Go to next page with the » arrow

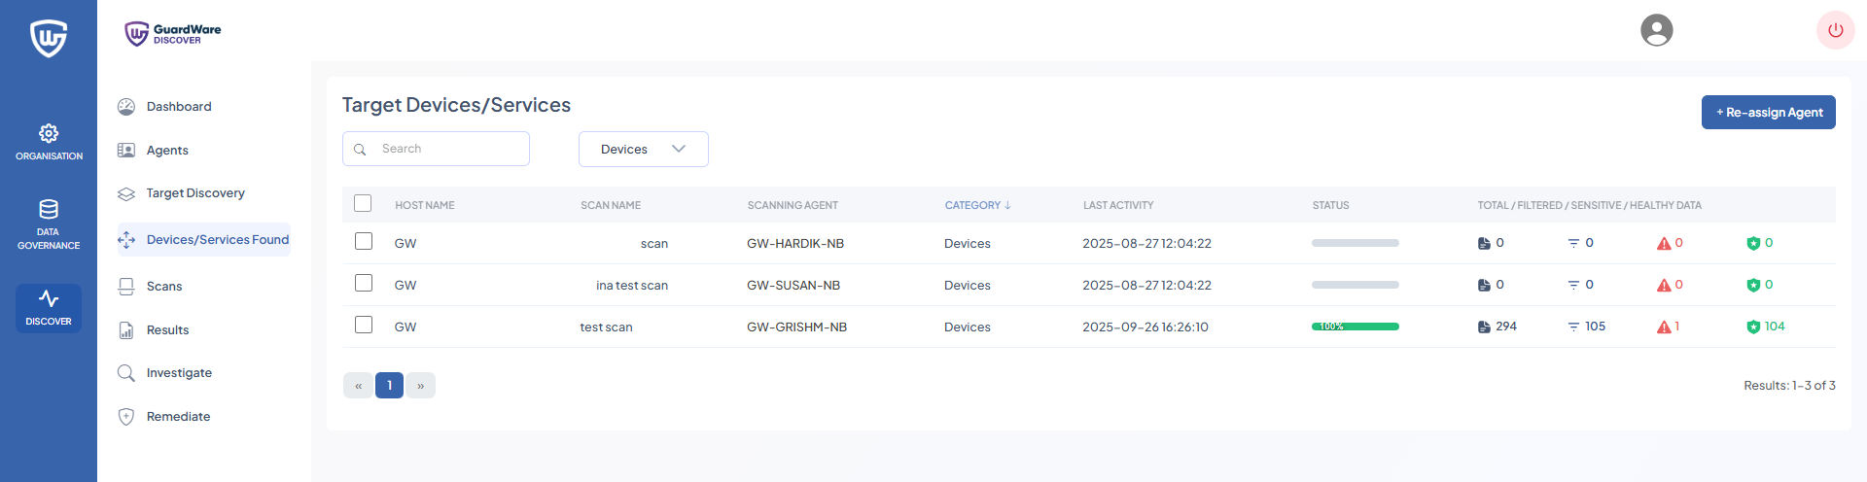click(420, 386)
